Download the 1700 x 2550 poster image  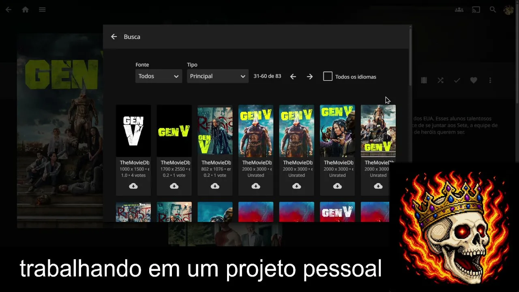coord(174,186)
